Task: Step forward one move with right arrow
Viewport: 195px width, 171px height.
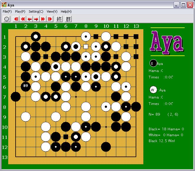Action: (x=36, y=19)
